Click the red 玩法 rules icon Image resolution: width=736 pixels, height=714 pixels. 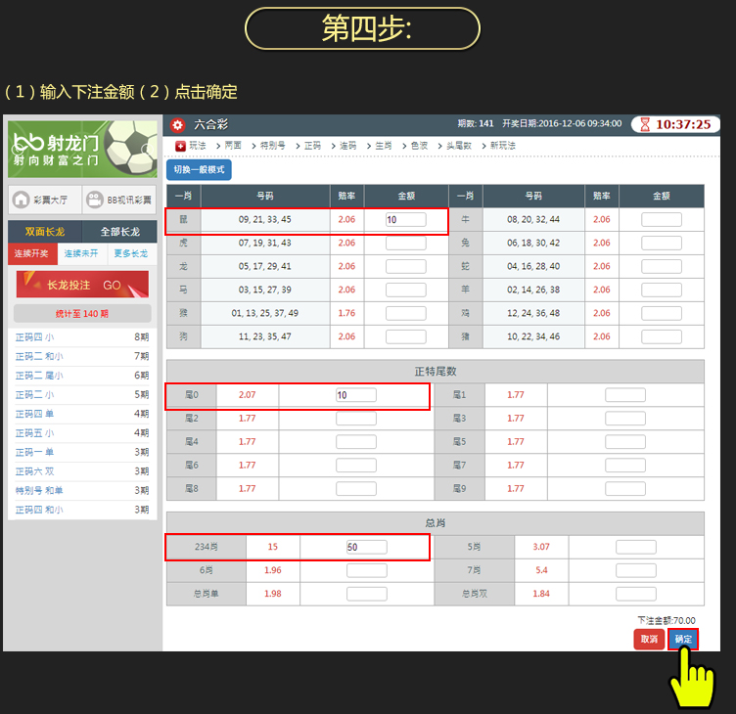coord(179,146)
